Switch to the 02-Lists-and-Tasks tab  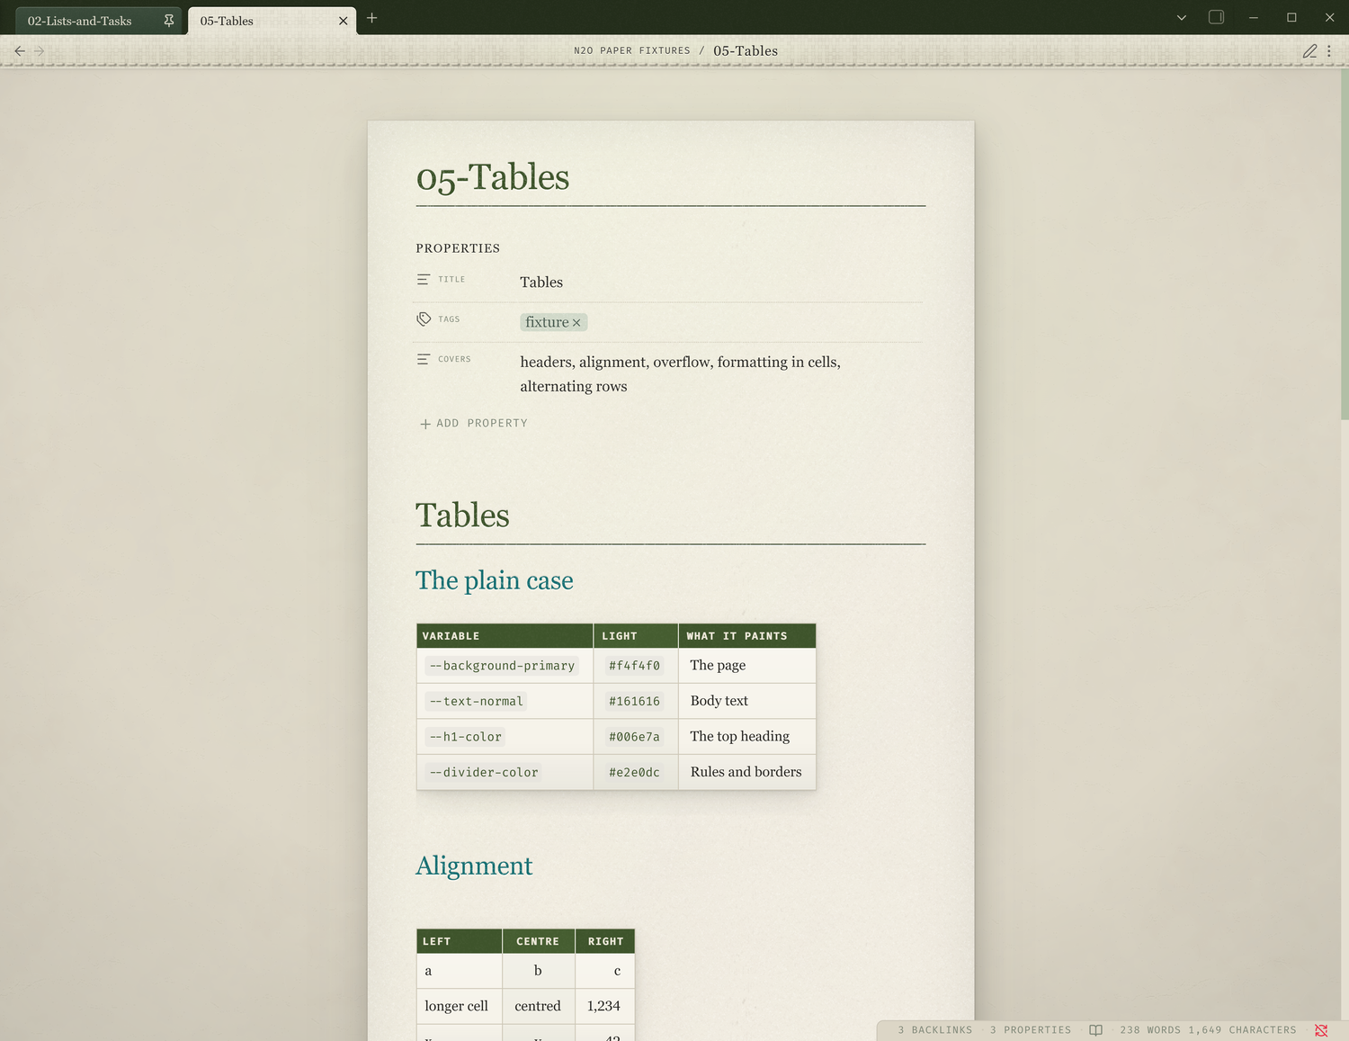point(98,21)
